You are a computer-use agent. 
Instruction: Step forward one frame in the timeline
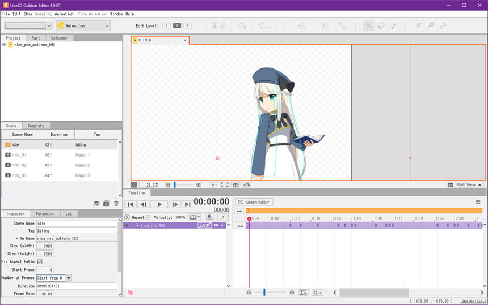coord(175,204)
